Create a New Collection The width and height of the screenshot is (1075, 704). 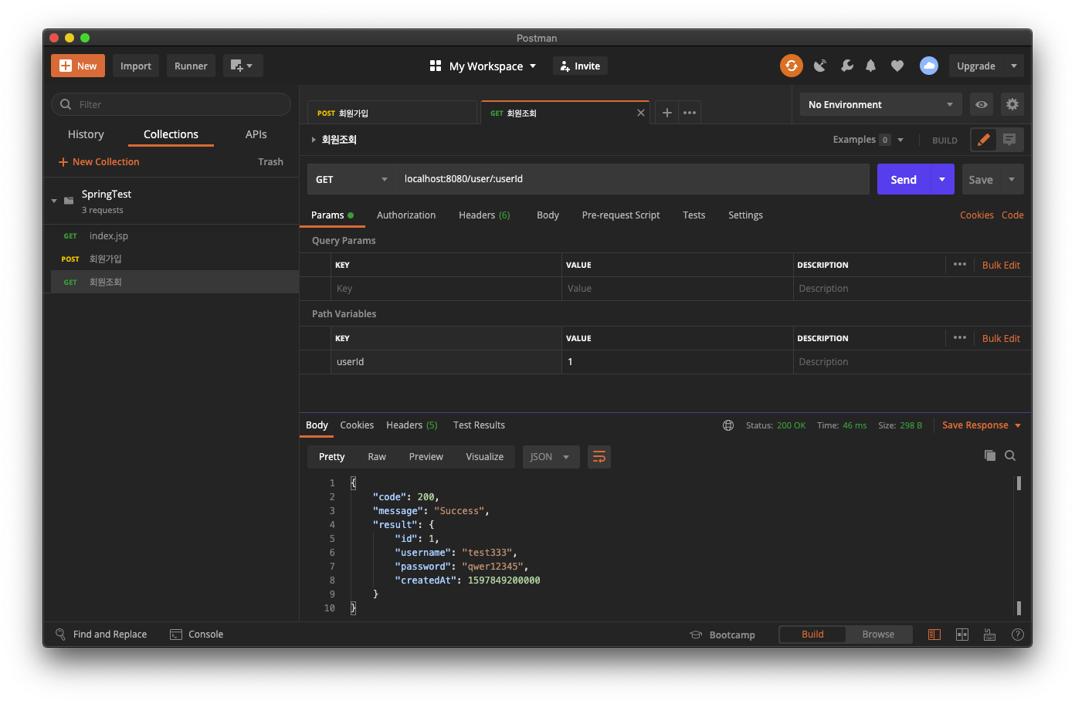[99, 162]
